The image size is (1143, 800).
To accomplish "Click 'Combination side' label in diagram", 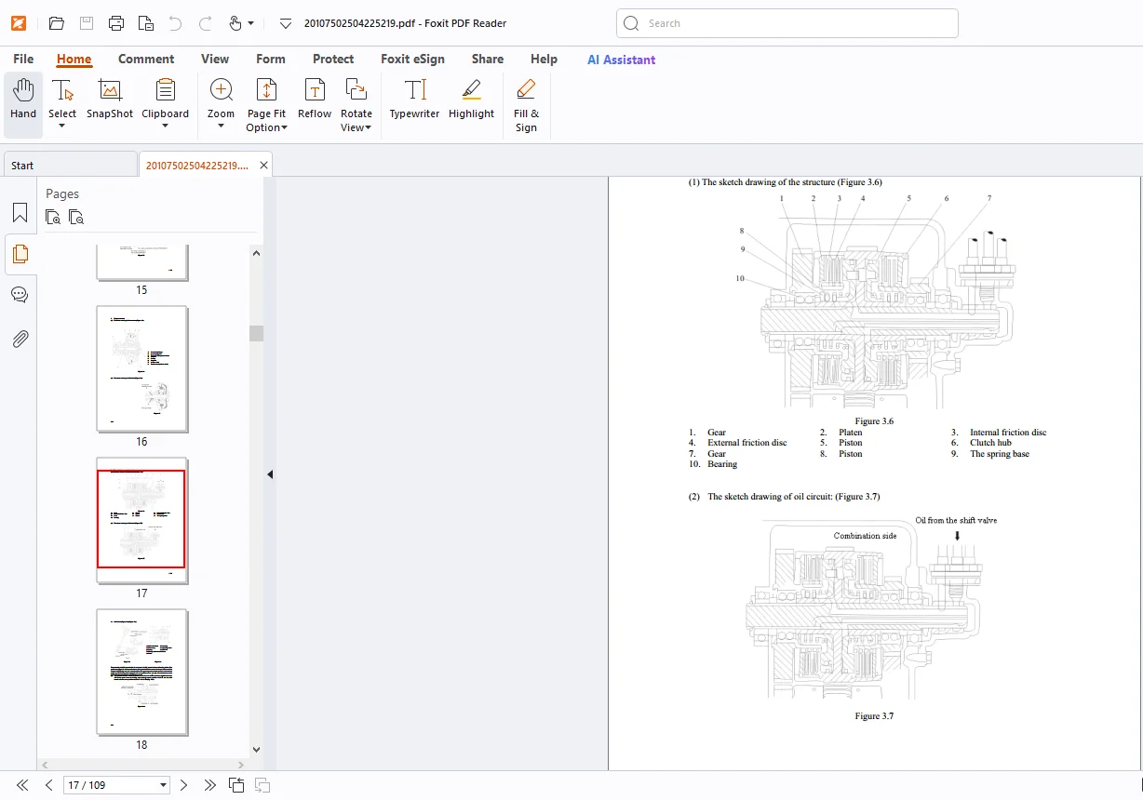I will pos(865,536).
